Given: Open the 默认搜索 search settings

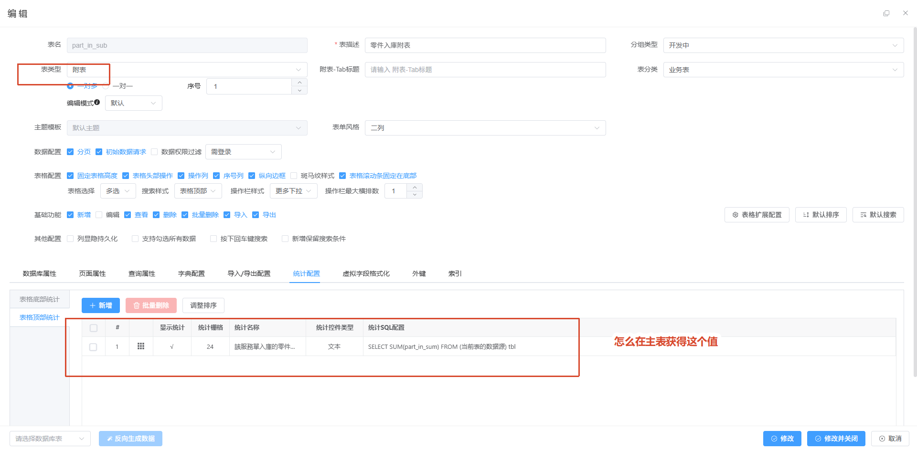Looking at the screenshot, I should (878, 215).
